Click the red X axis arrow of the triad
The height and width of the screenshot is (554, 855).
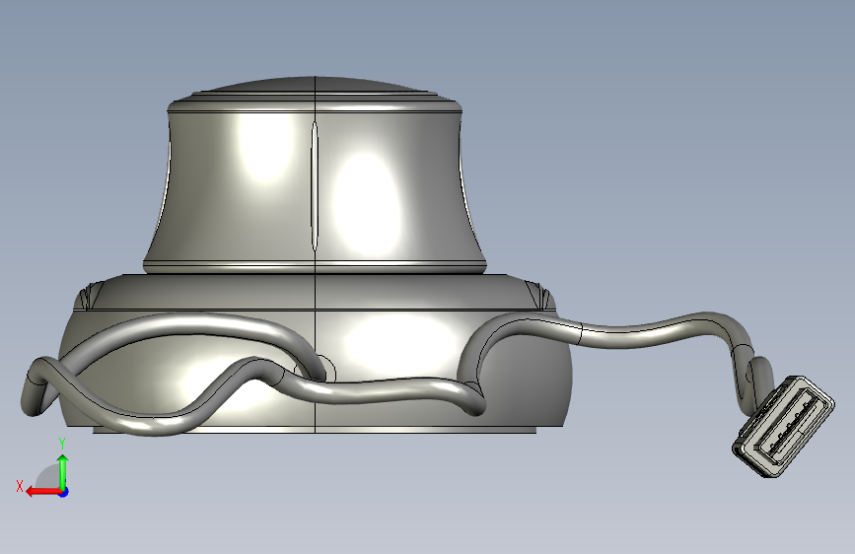pos(42,492)
